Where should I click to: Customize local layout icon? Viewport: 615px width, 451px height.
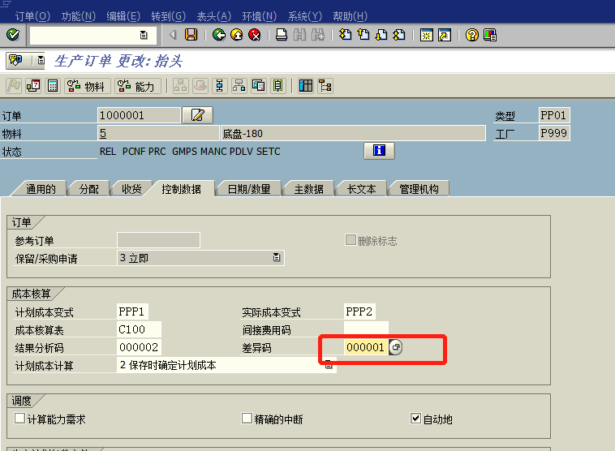490,35
